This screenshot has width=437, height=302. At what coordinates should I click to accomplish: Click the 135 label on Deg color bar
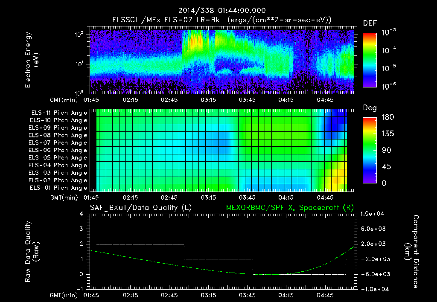[387, 134]
